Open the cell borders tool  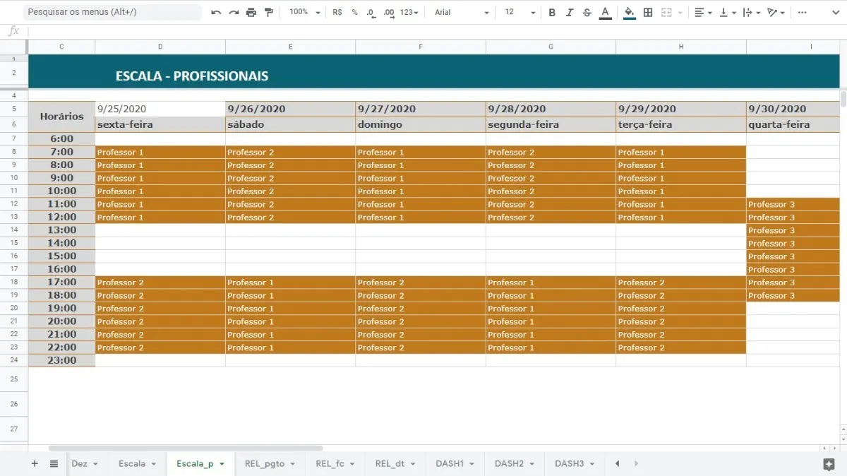[x=648, y=13]
